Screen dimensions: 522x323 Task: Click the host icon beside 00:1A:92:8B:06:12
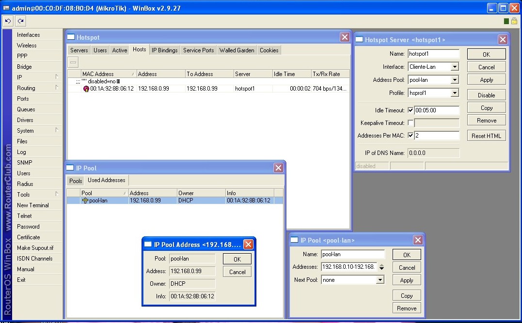pyautogui.click(x=86, y=89)
